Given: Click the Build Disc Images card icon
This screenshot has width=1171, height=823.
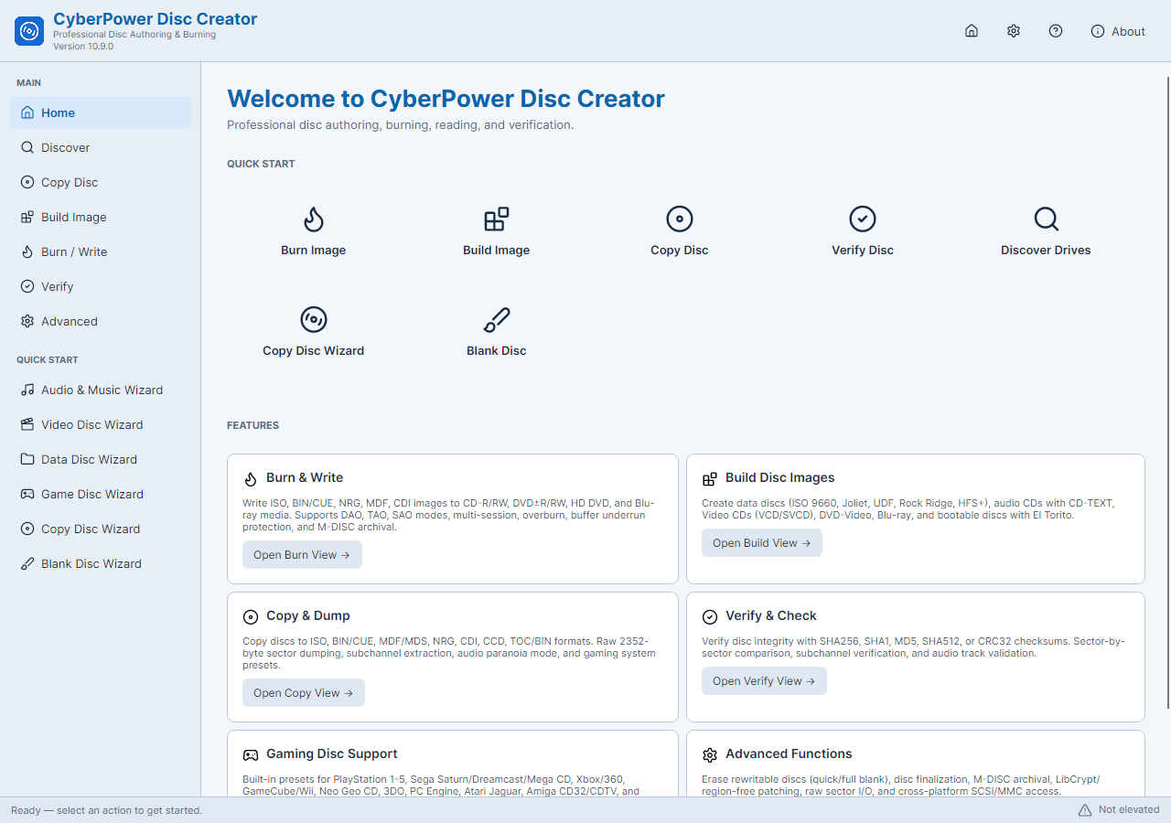Looking at the screenshot, I should coord(710,478).
